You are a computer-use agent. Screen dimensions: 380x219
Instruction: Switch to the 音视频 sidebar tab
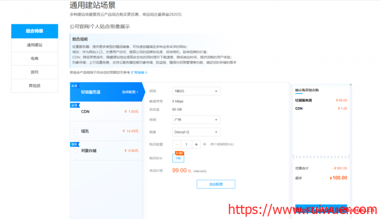pos(35,86)
